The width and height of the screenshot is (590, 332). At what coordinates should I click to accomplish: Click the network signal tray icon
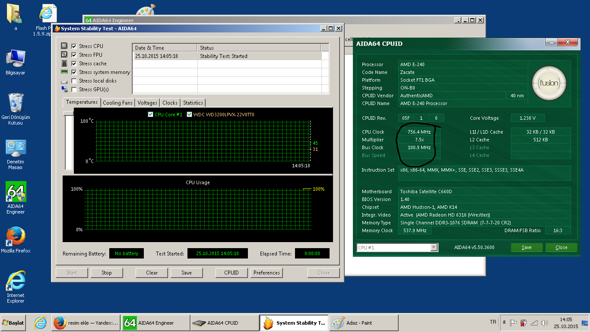coord(534,323)
